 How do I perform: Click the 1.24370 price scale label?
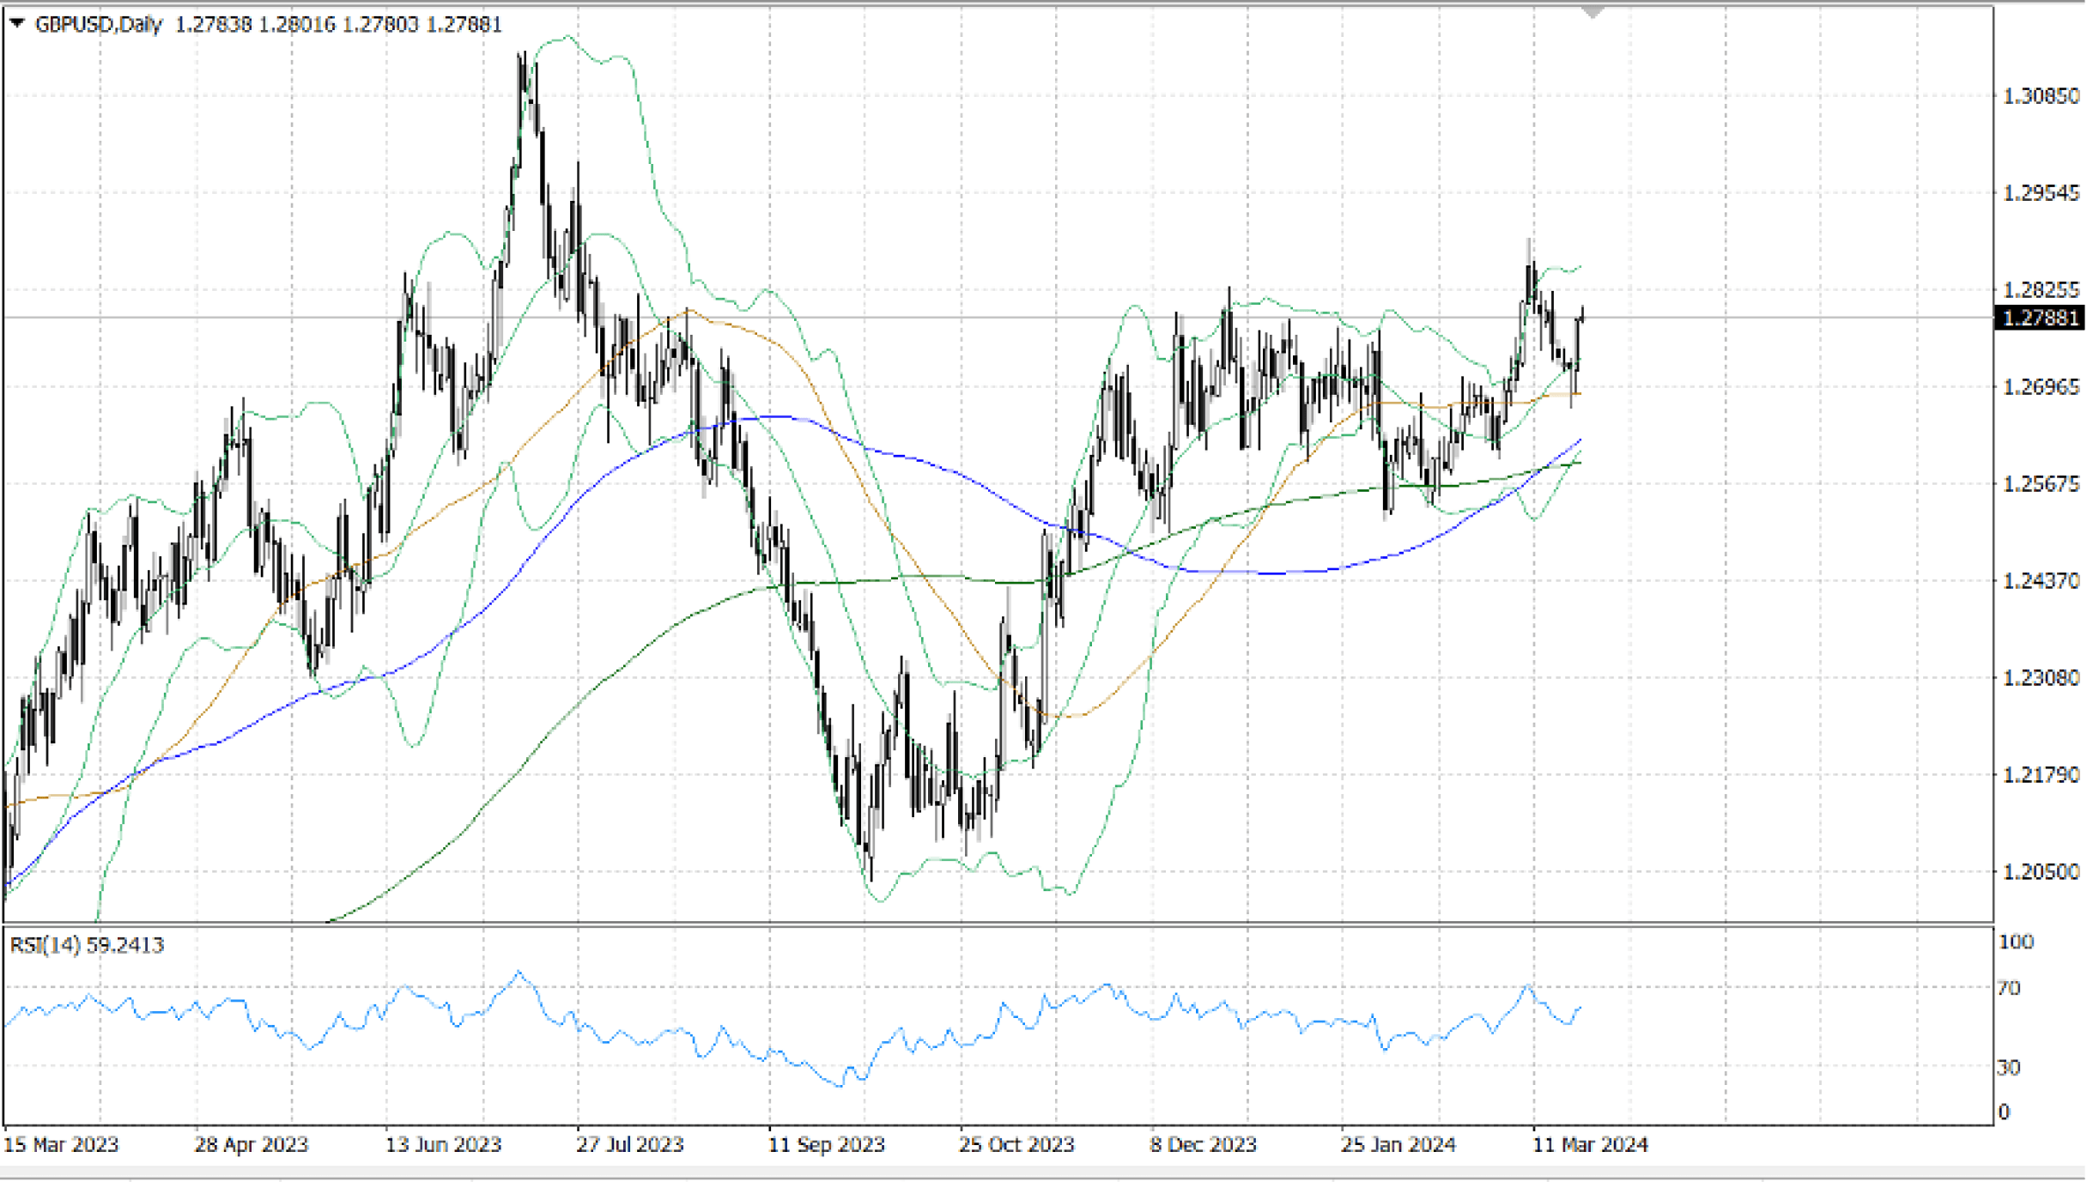point(2041,581)
